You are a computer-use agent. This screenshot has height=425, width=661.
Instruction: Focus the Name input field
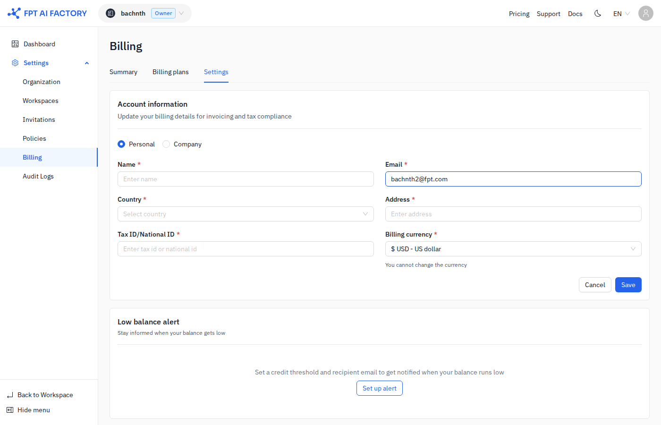click(246, 179)
